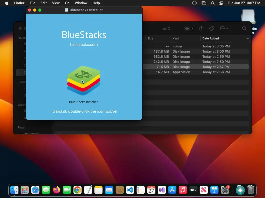Open Visual Studio Code from the Dock
265x198 pixels.
click(x=130, y=190)
